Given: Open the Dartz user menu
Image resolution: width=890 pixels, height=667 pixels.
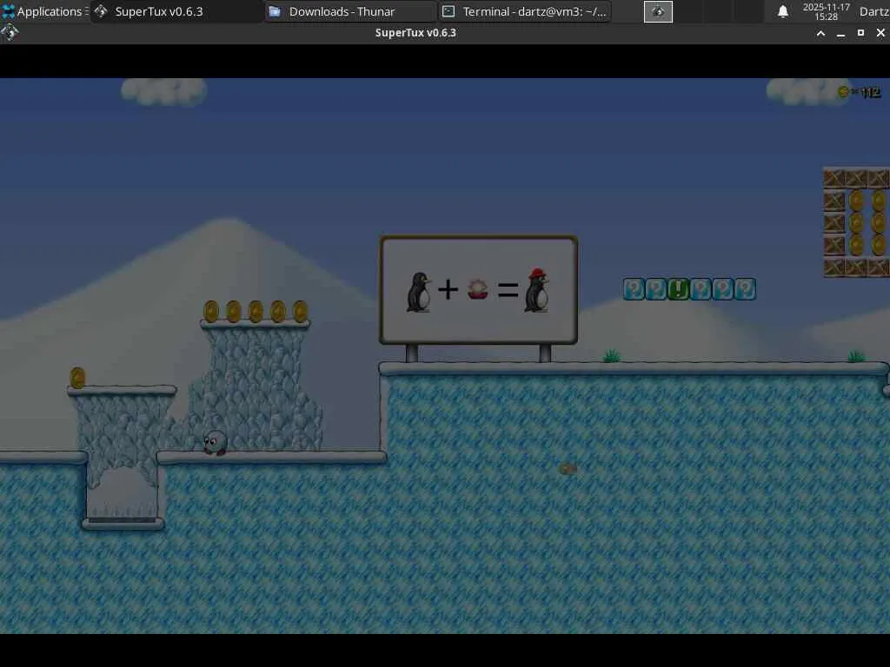Looking at the screenshot, I should coord(874,11).
